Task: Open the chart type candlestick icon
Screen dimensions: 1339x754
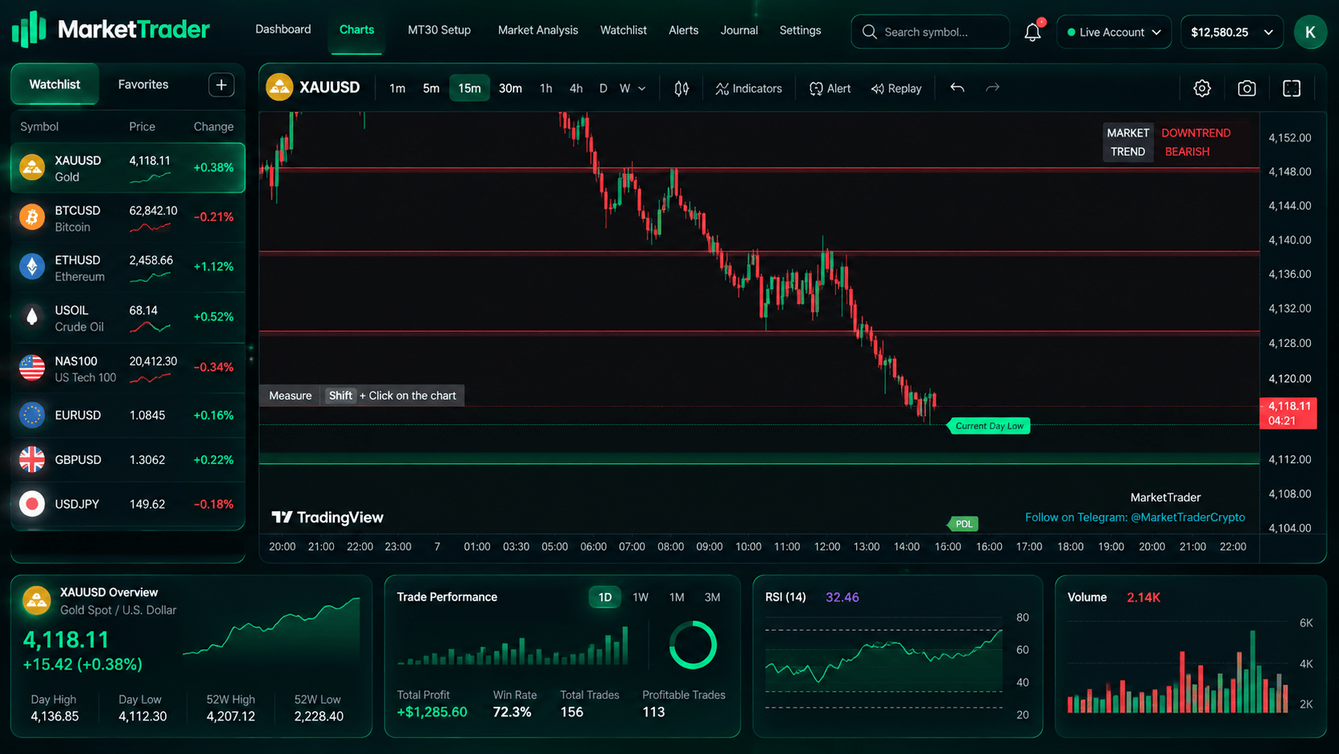Action: point(682,88)
